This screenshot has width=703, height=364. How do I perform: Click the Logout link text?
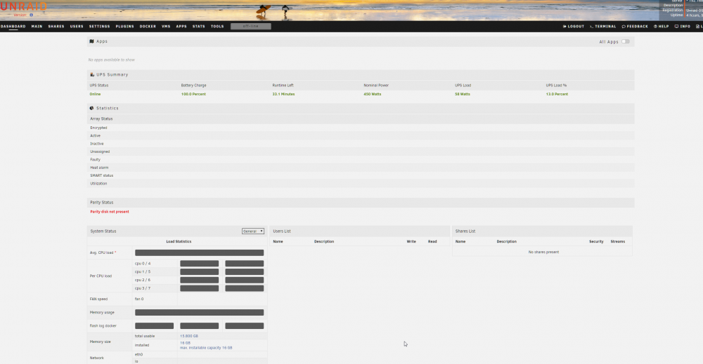576,27
